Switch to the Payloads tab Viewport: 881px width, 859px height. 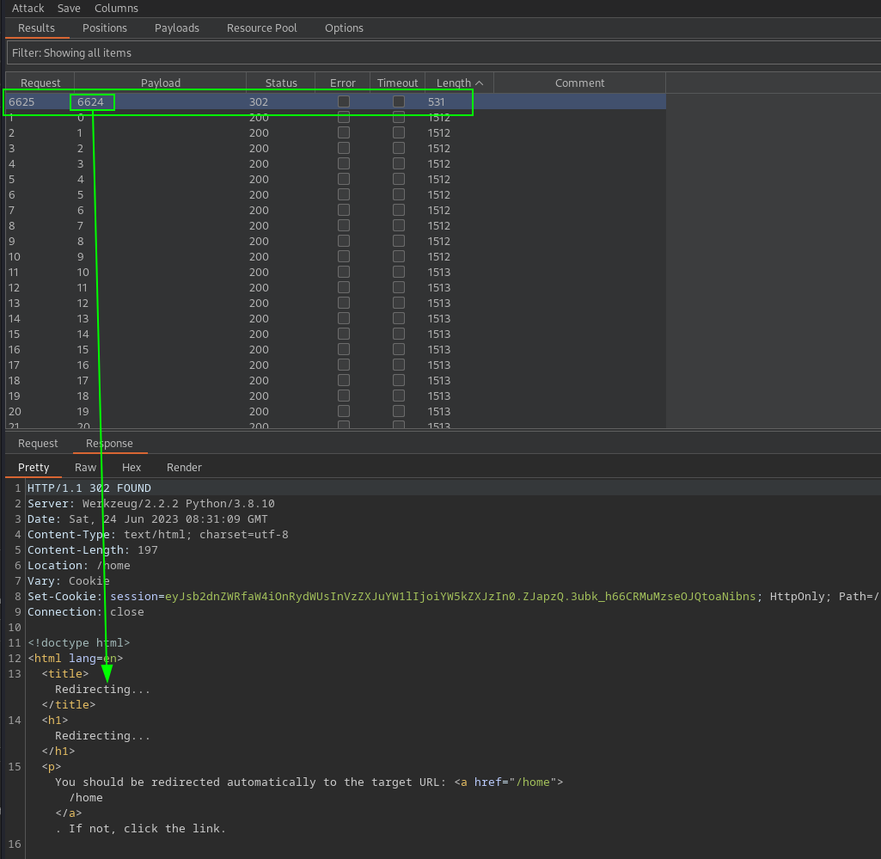[x=177, y=28]
